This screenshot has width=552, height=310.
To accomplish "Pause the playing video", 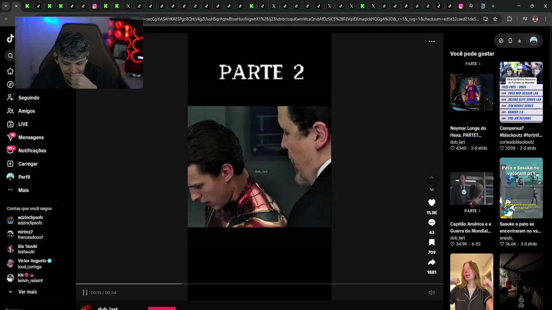I will click(x=85, y=293).
